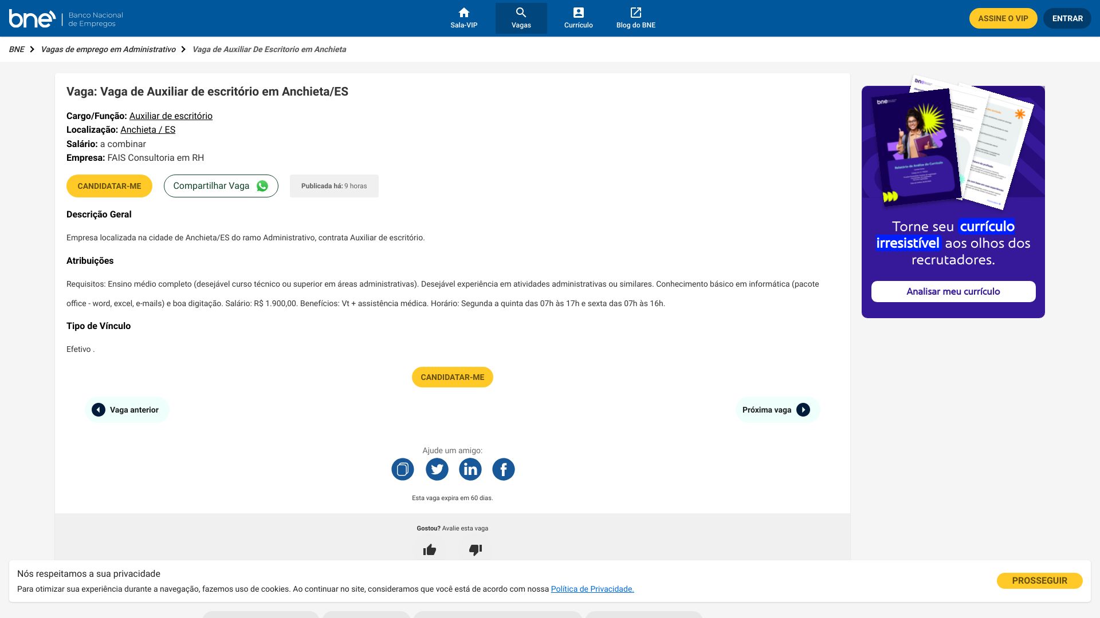Go to BNE breadcrumb link
1100x618 pixels.
pyautogui.click(x=17, y=49)
